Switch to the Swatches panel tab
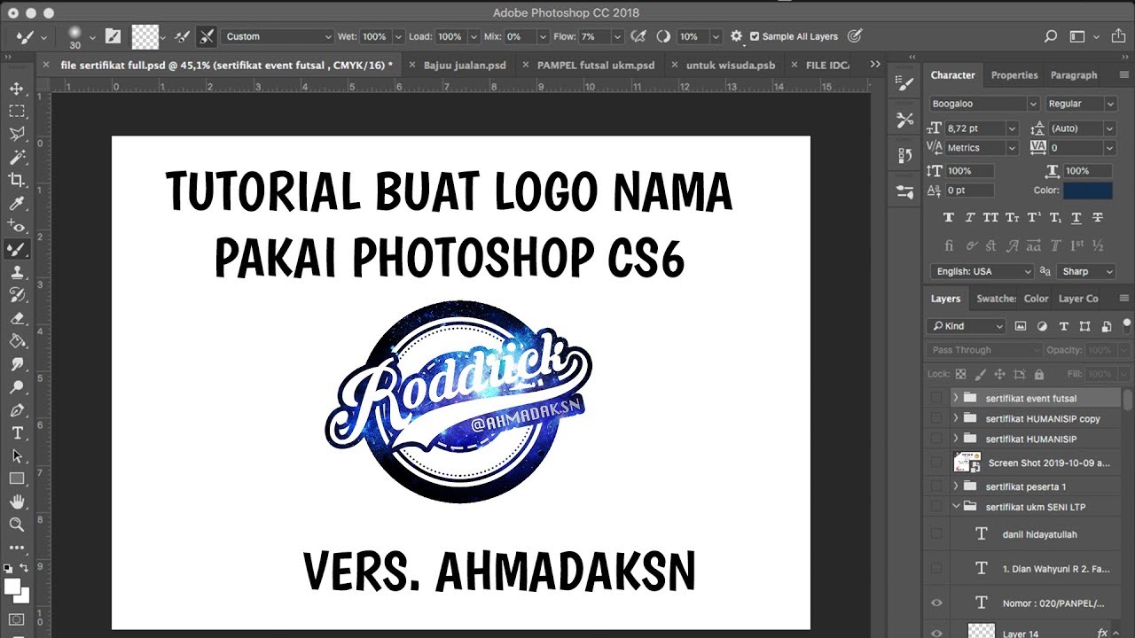1135x638 pixels. coord(996,299)
